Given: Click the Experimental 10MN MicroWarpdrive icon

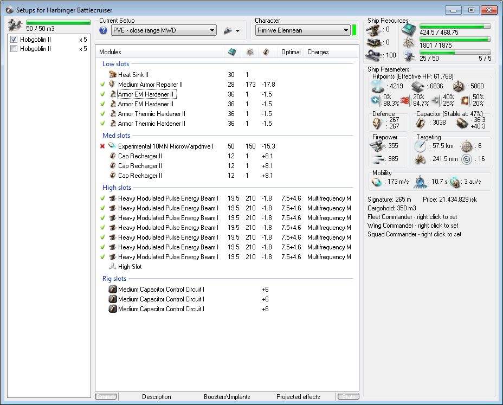Looking at the screenshot, I should [x=112, y=146].
